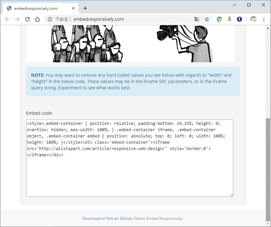Open the Chrome three-dot menu

(x=264, y=19)
